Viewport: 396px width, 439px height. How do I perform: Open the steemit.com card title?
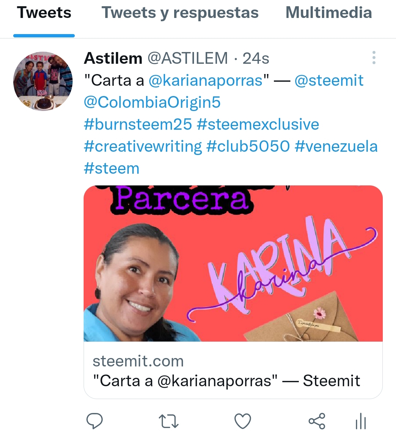click(226, 381)
